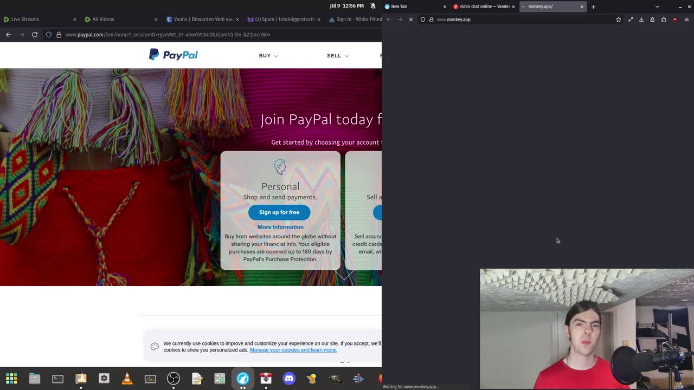Click the red extension icon in right browser toolbar
The height and width of the screenshot is (390, 694).
[x=675, y=19]
